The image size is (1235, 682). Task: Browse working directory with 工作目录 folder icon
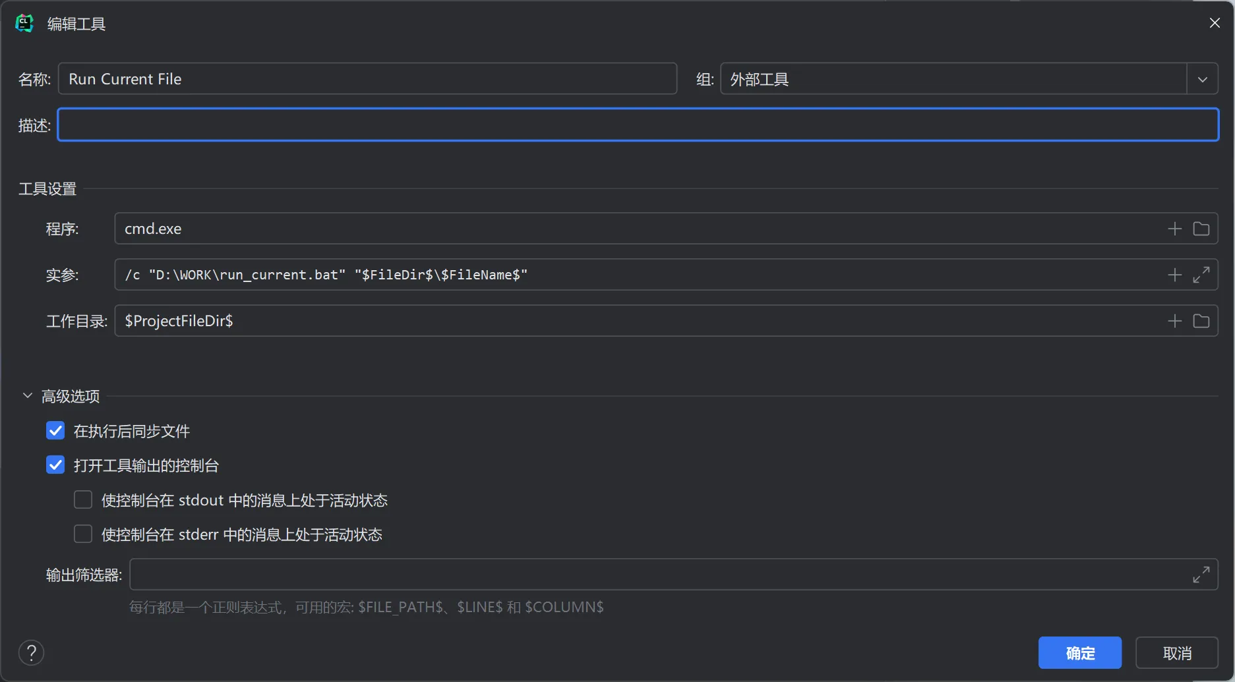click(1201, 321)
